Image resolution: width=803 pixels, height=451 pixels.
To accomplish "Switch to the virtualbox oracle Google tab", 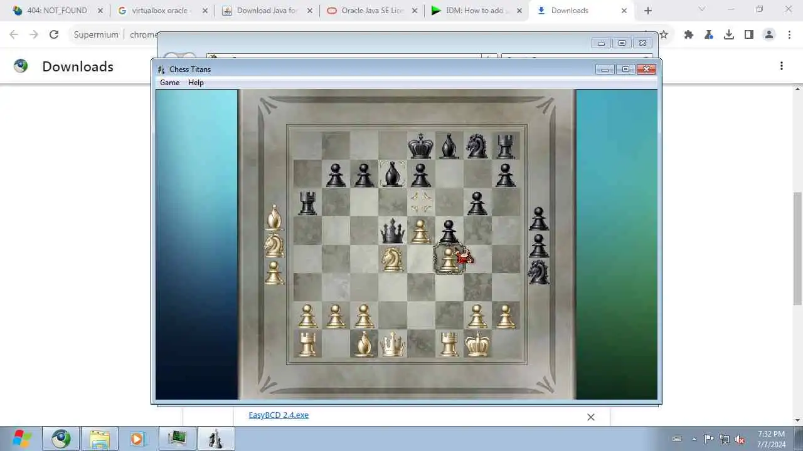I will (161, 11).
